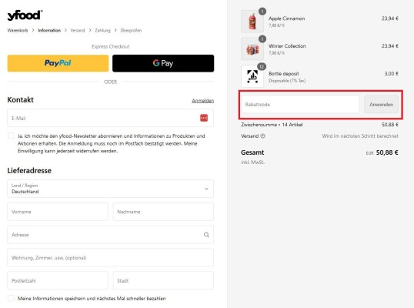The height and width of the screenshot is (308, 414).
Task: Click the Versand help question mark icon
Action: coord(262,136)
